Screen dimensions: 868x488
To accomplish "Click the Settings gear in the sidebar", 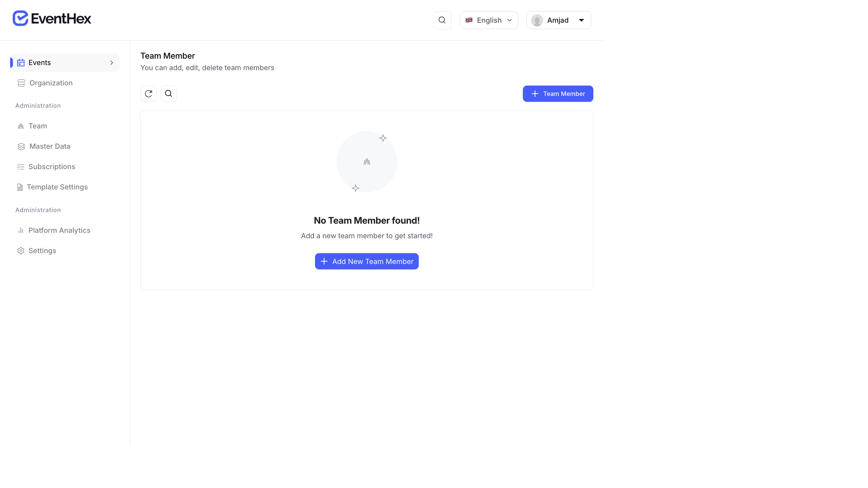I will pos(21,250).
